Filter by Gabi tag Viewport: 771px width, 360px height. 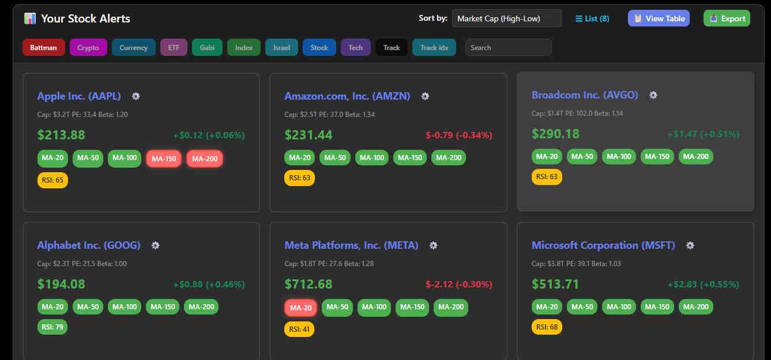(x=207, y=48)
